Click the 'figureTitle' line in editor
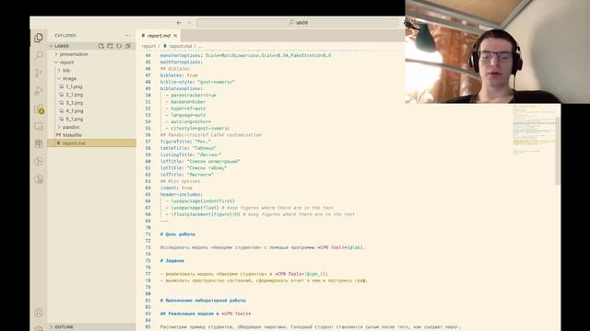Image resolution: width=590 pixels, height=331 pixels. click(x=185, y=142)
